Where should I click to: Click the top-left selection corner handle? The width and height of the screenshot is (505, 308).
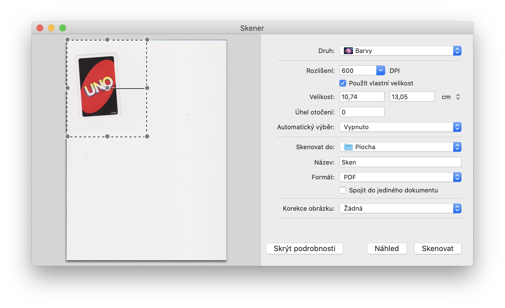tap(67, 40)
